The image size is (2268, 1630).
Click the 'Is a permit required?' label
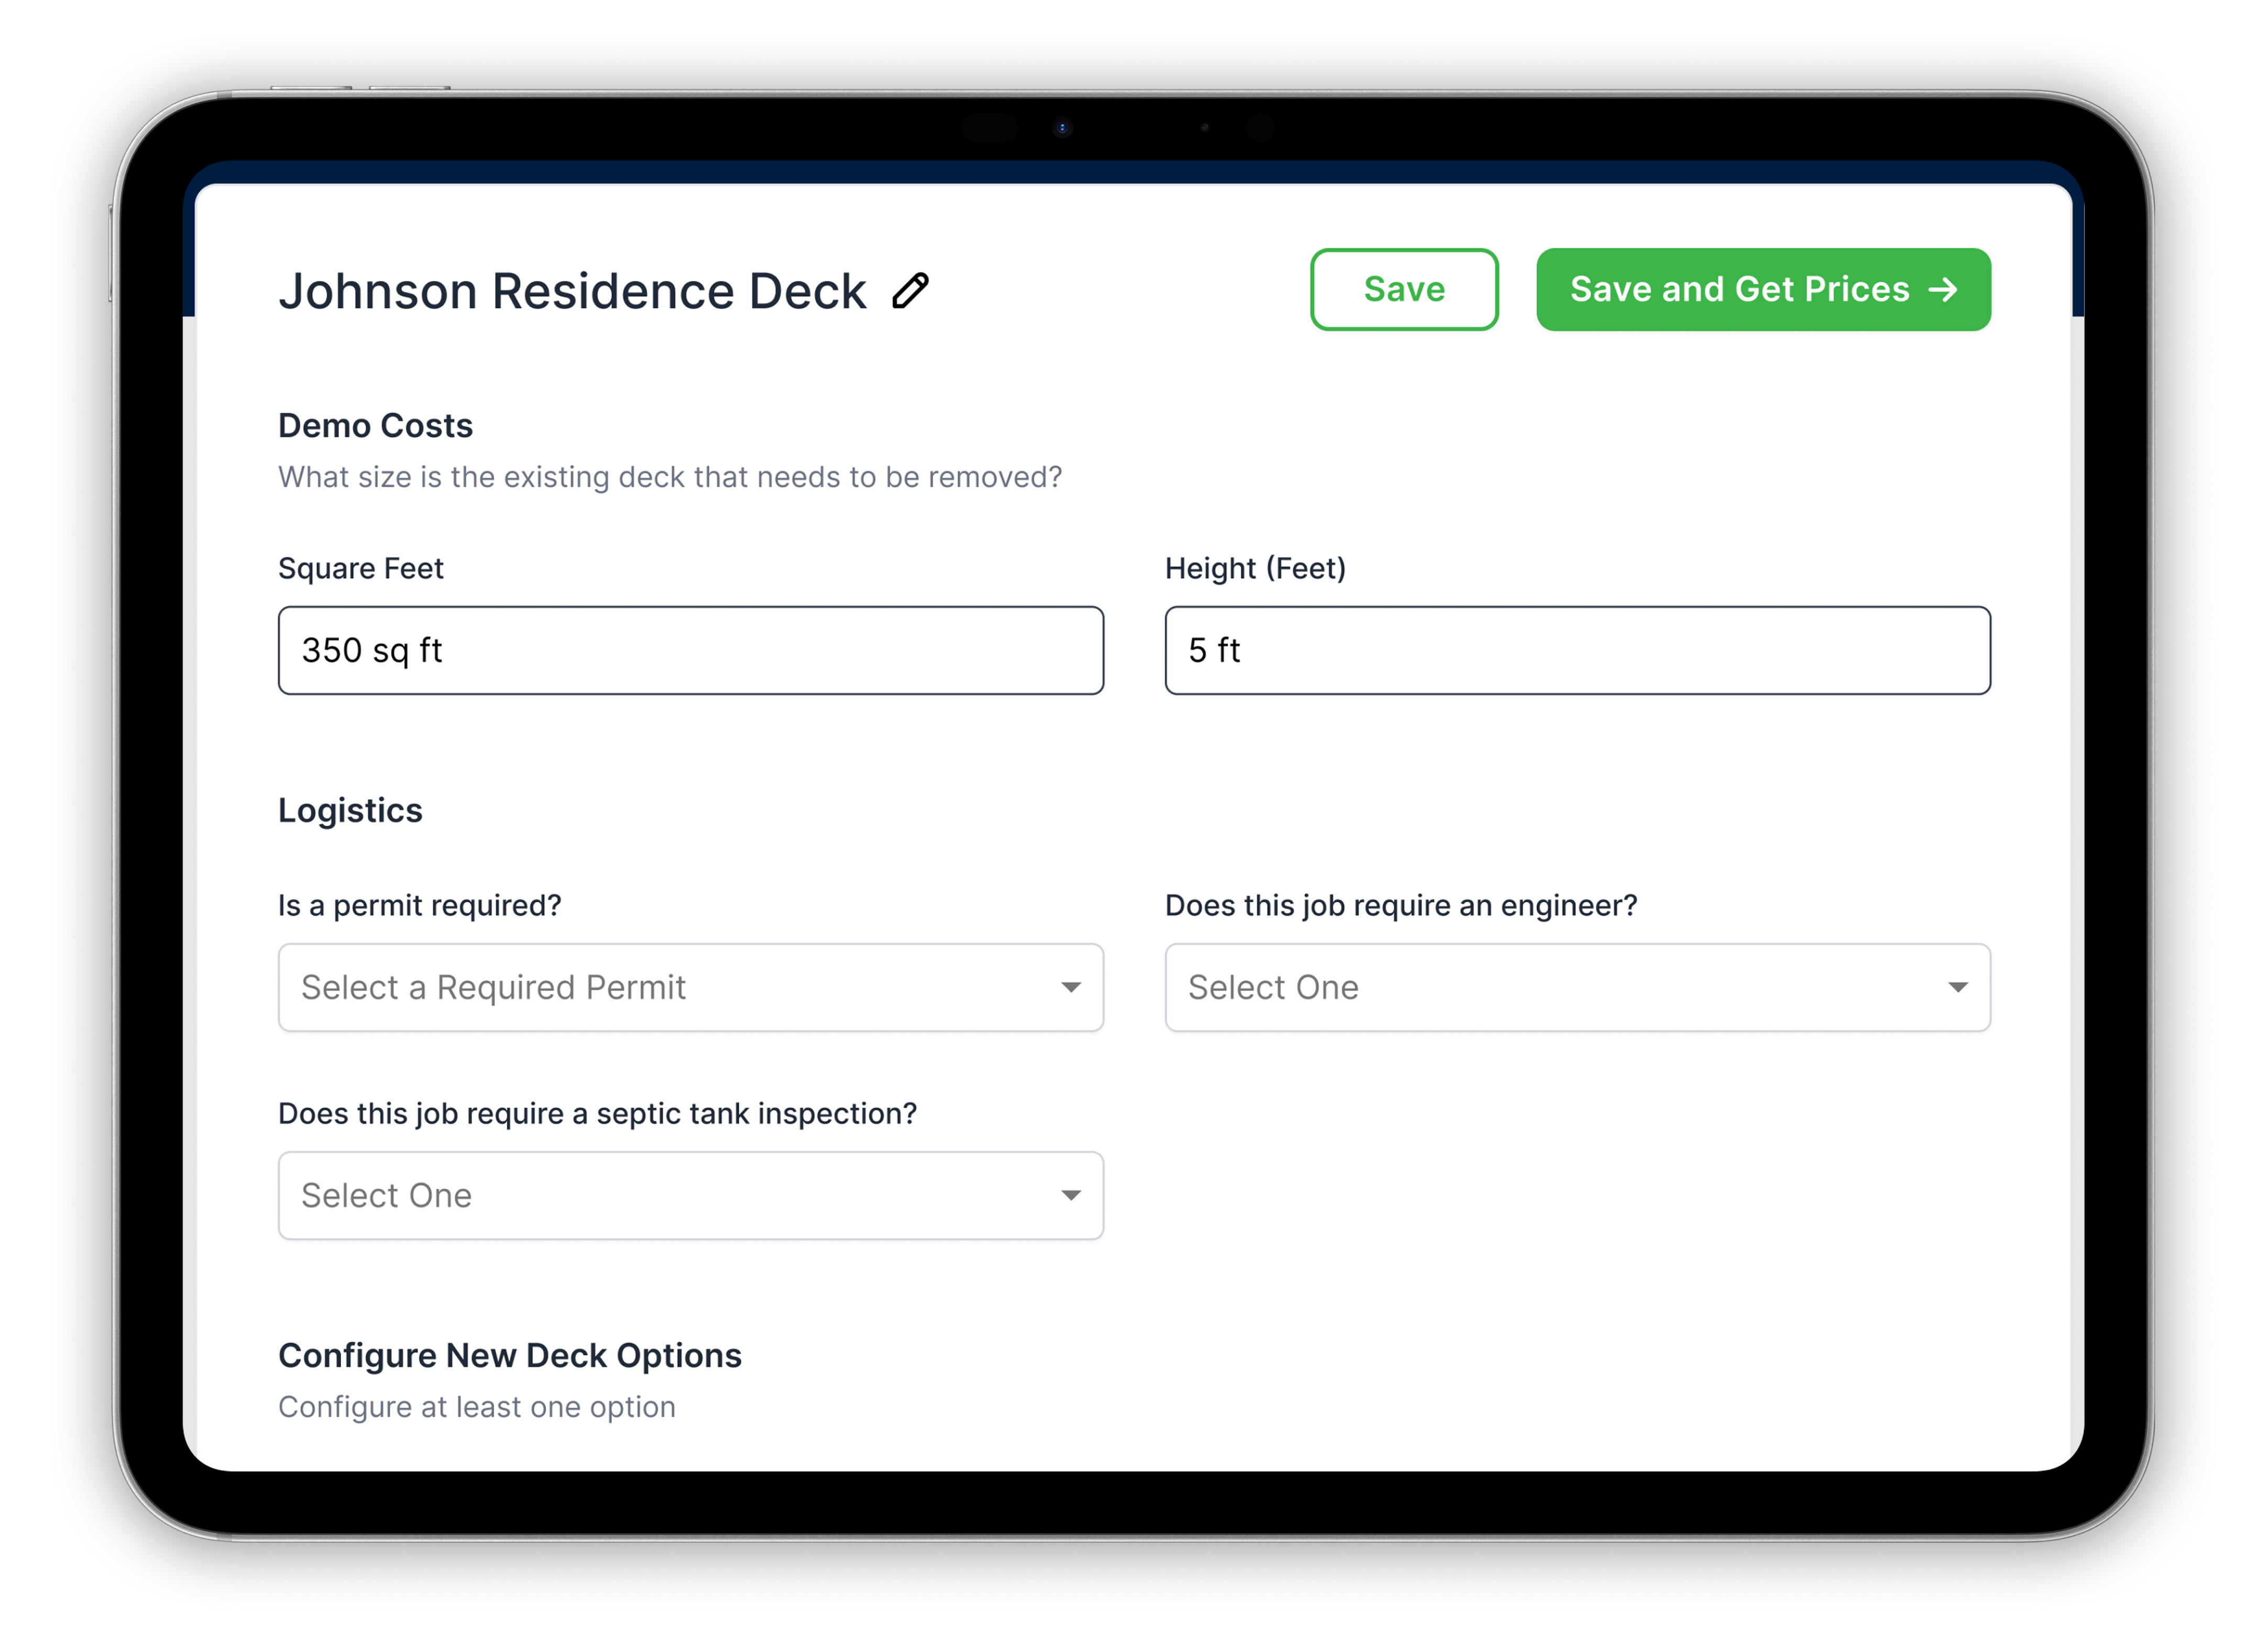pos(419,905)
